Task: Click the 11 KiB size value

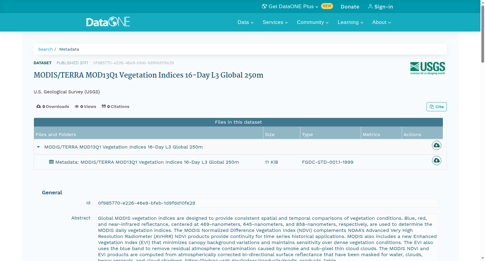Action: click(271, 162)
